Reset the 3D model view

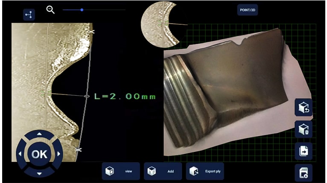(x=303, y=107)
